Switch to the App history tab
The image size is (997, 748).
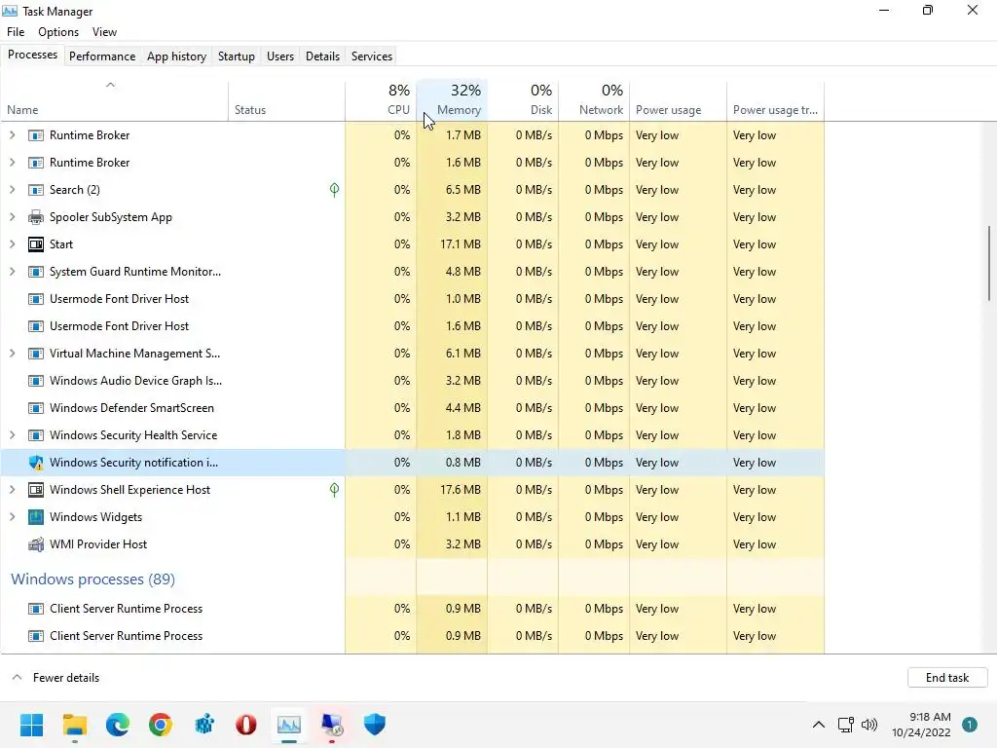pyautogui.click(x=177, y=56)
